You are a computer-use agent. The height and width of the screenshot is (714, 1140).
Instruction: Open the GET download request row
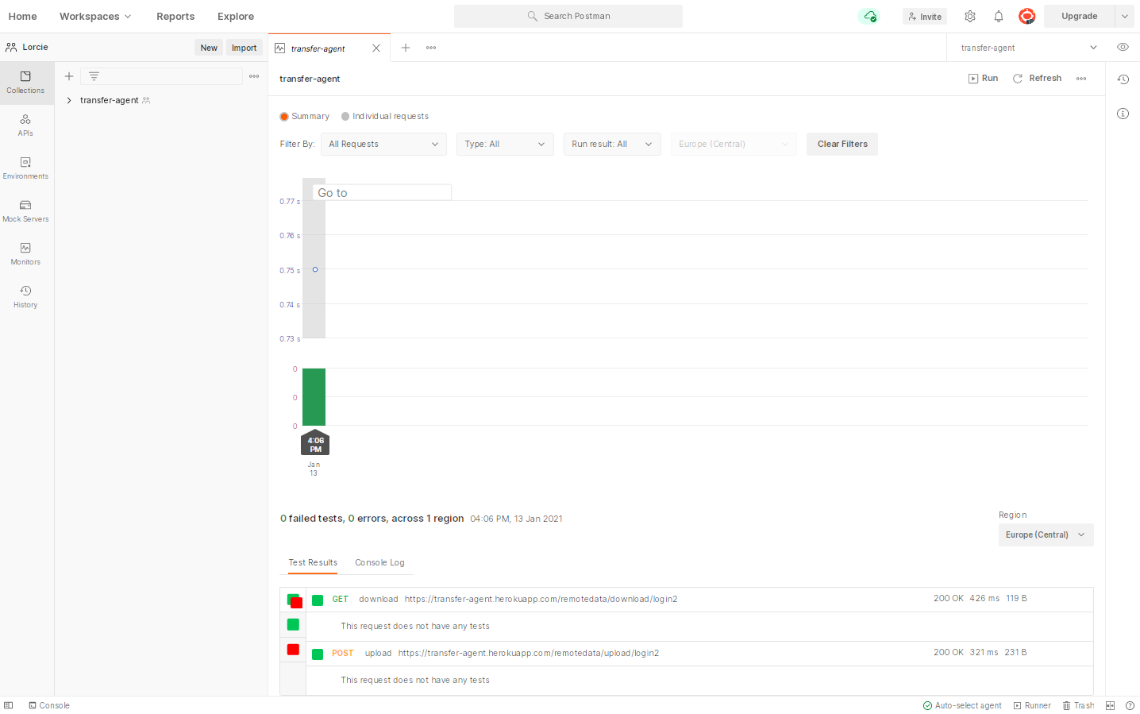point(699,600)
